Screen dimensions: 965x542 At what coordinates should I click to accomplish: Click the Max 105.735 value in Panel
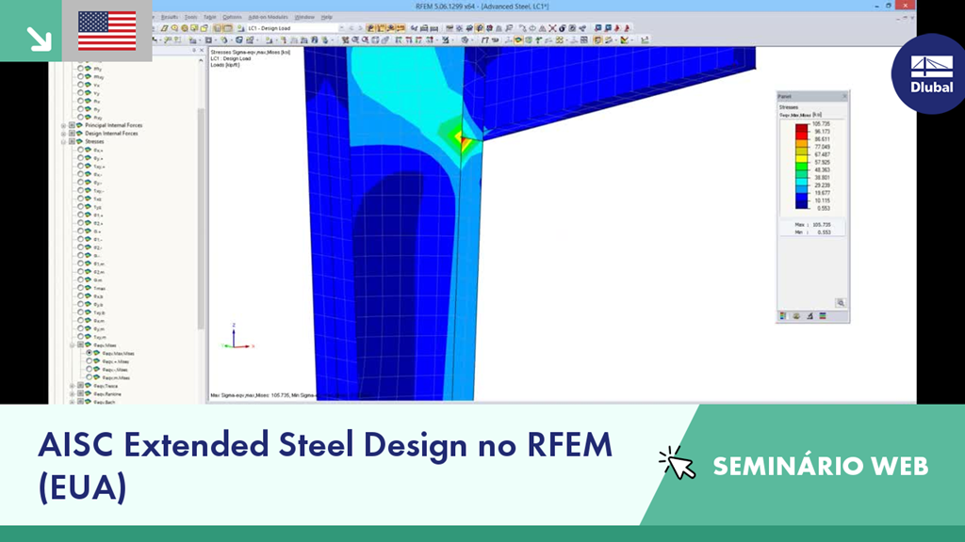(822, 225)
